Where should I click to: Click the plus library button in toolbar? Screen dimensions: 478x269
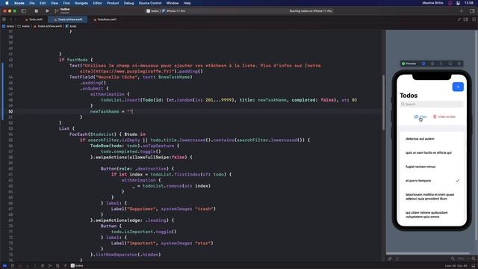[462, 11]
